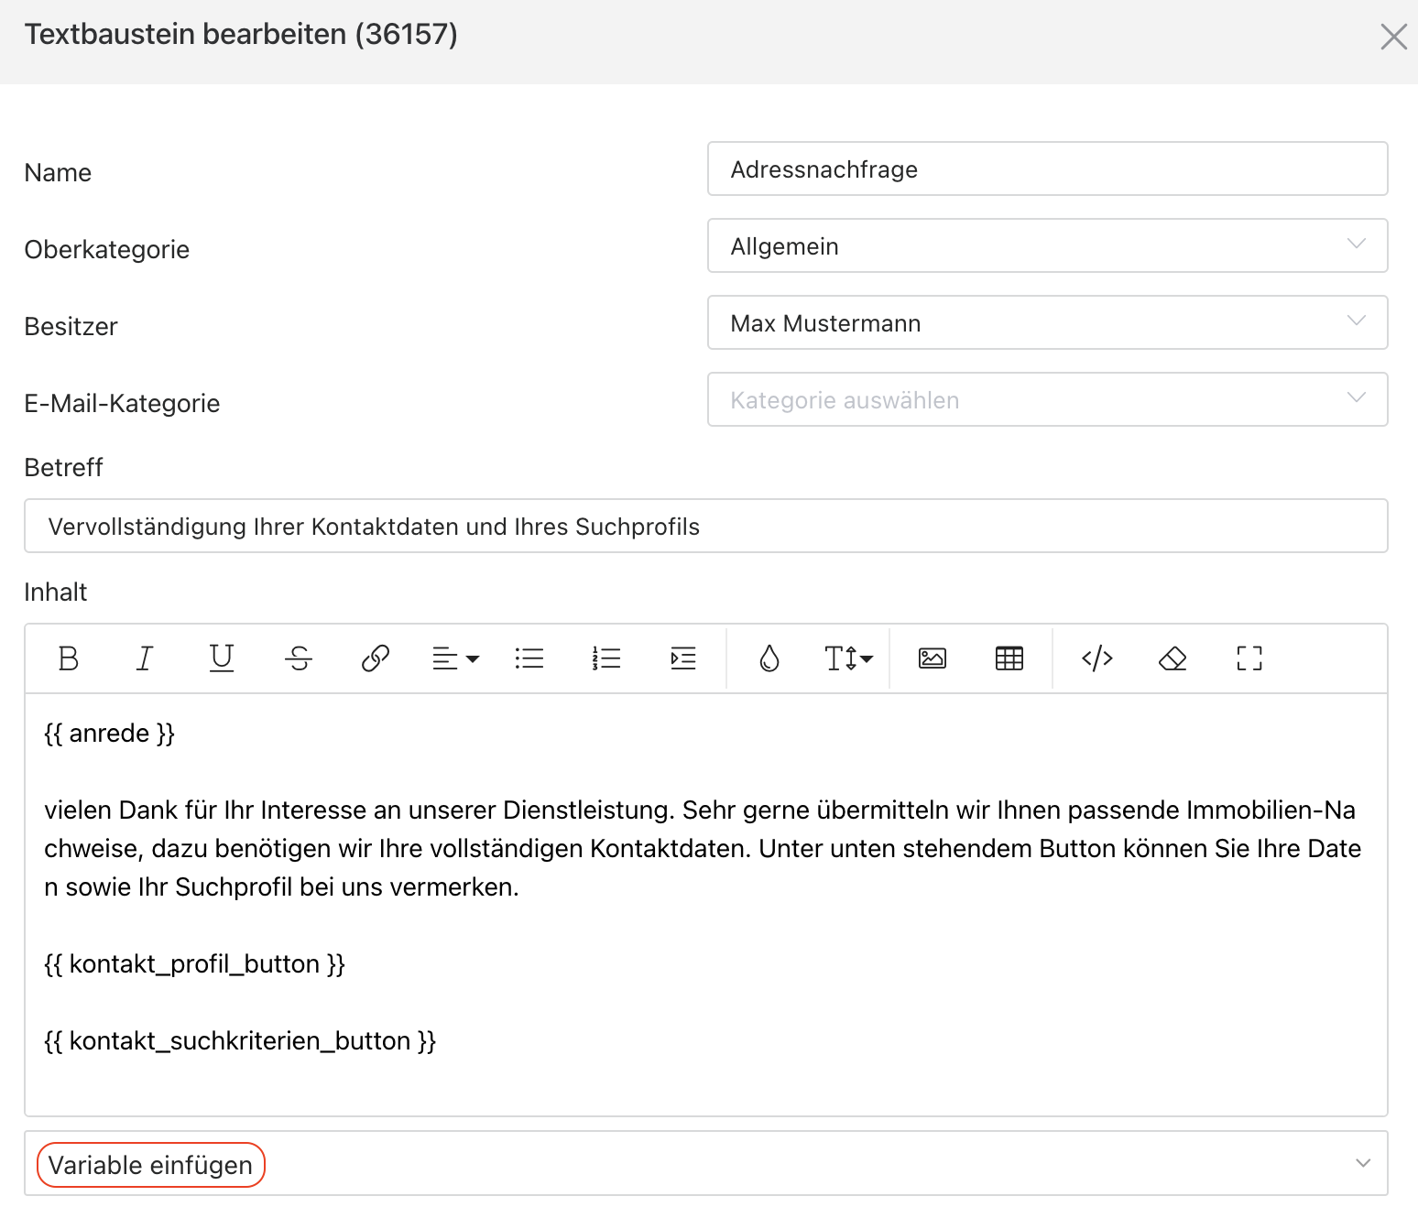Open font size dropdown
This screenshot has width=1418, height=1207.
(x=848, y=658)
